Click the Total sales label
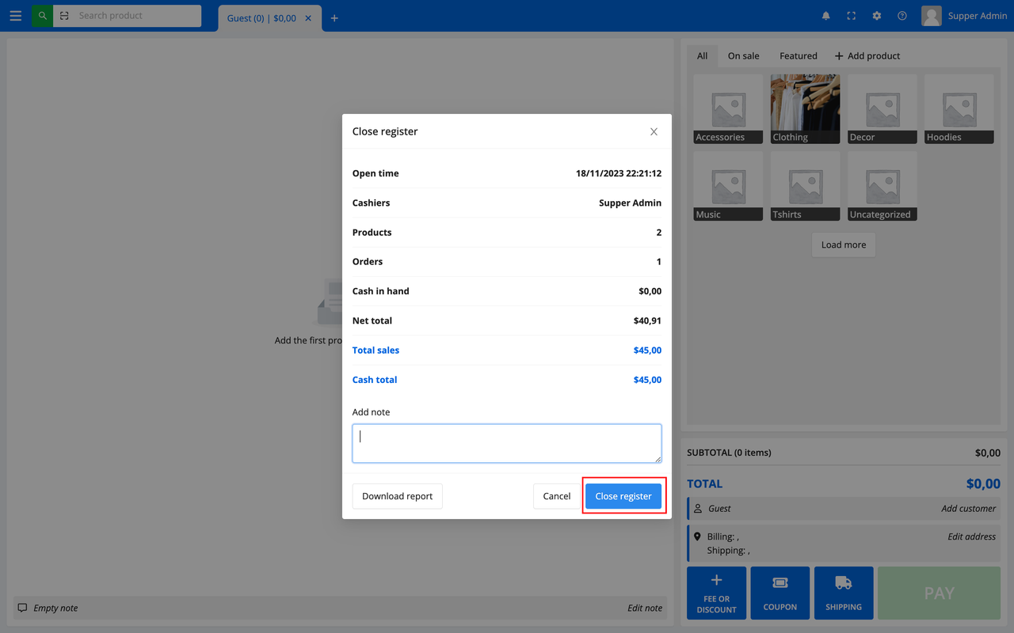 tap(375, 350)
